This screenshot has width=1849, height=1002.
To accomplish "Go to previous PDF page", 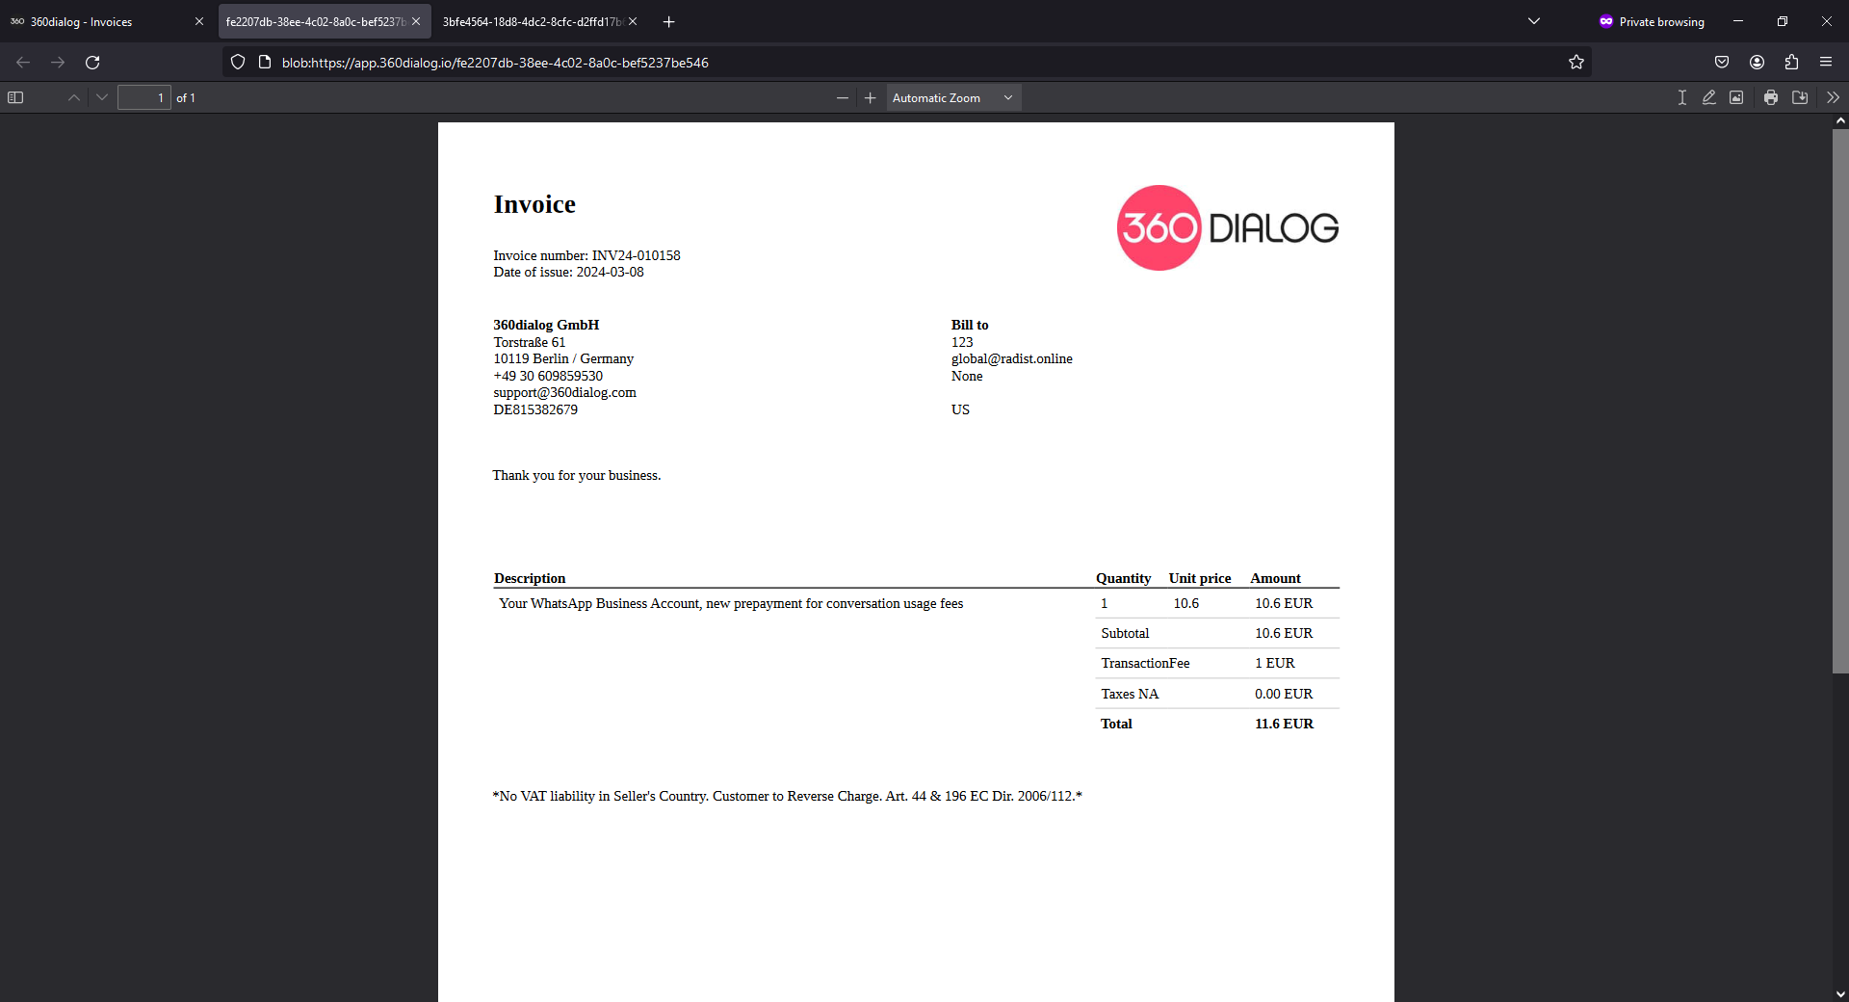I will 74,97.
